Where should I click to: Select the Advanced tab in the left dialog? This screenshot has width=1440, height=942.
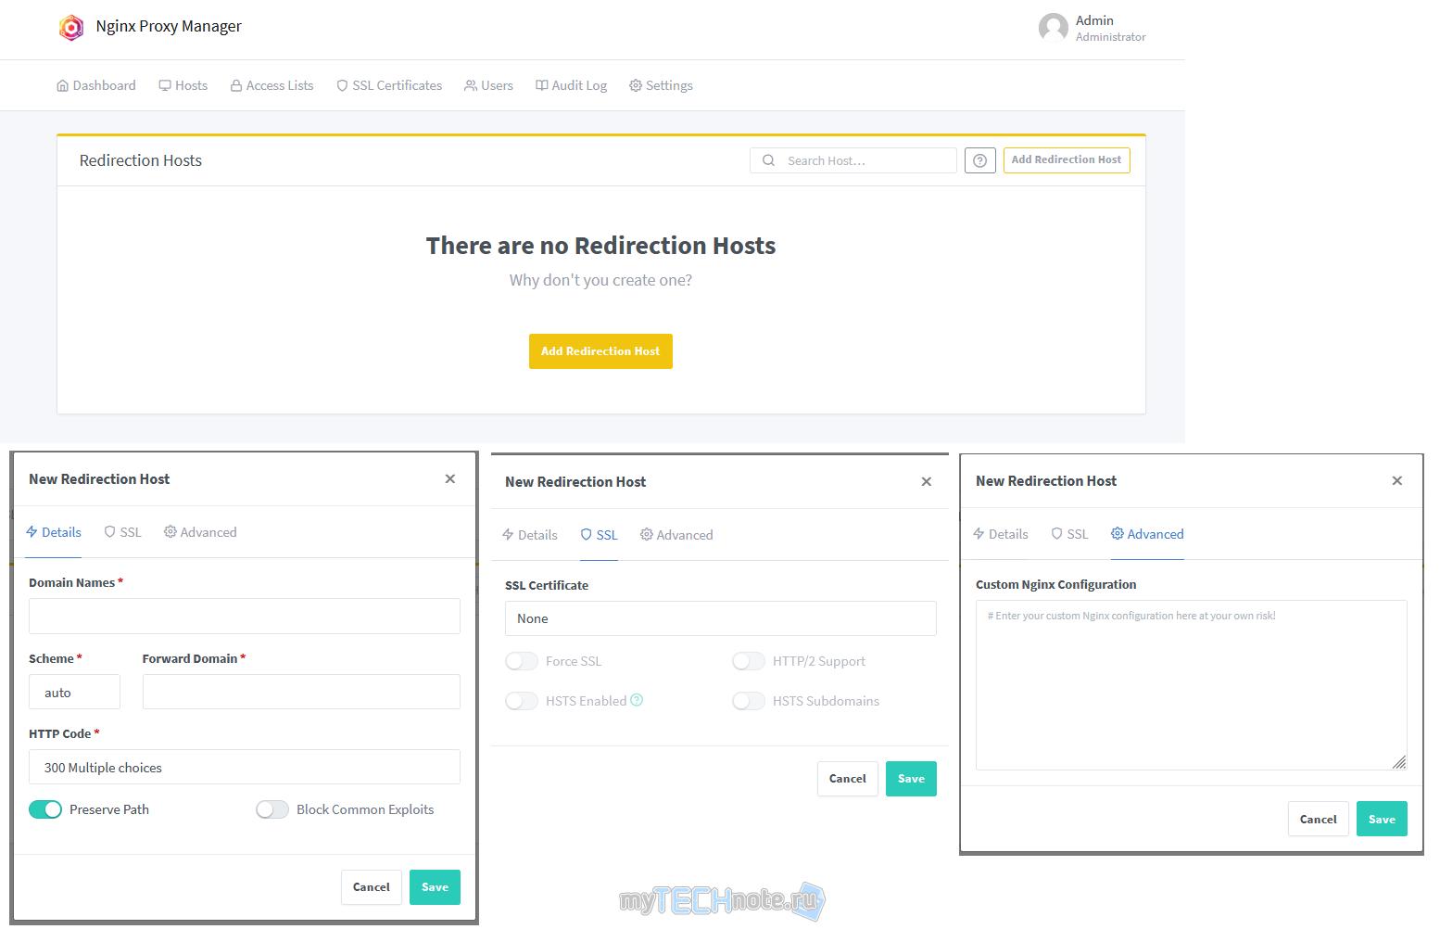200,532
